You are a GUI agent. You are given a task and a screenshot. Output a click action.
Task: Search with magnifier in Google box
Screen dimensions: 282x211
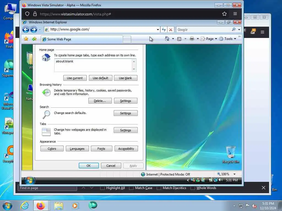point(234,29)
